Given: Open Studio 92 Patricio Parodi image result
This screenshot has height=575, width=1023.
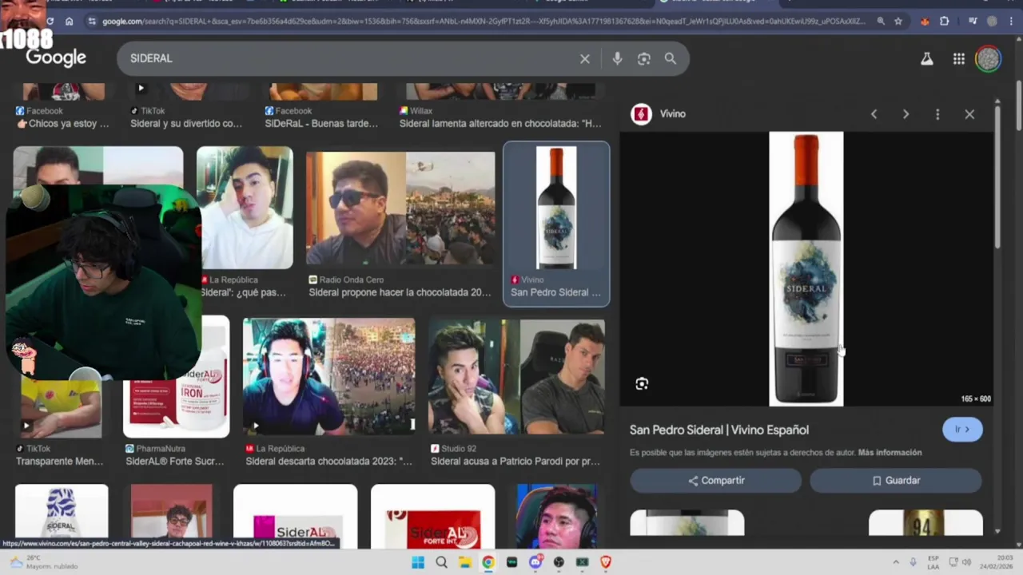Looking at the screenshot, I should pyautogui.click(x=516, y=377).
